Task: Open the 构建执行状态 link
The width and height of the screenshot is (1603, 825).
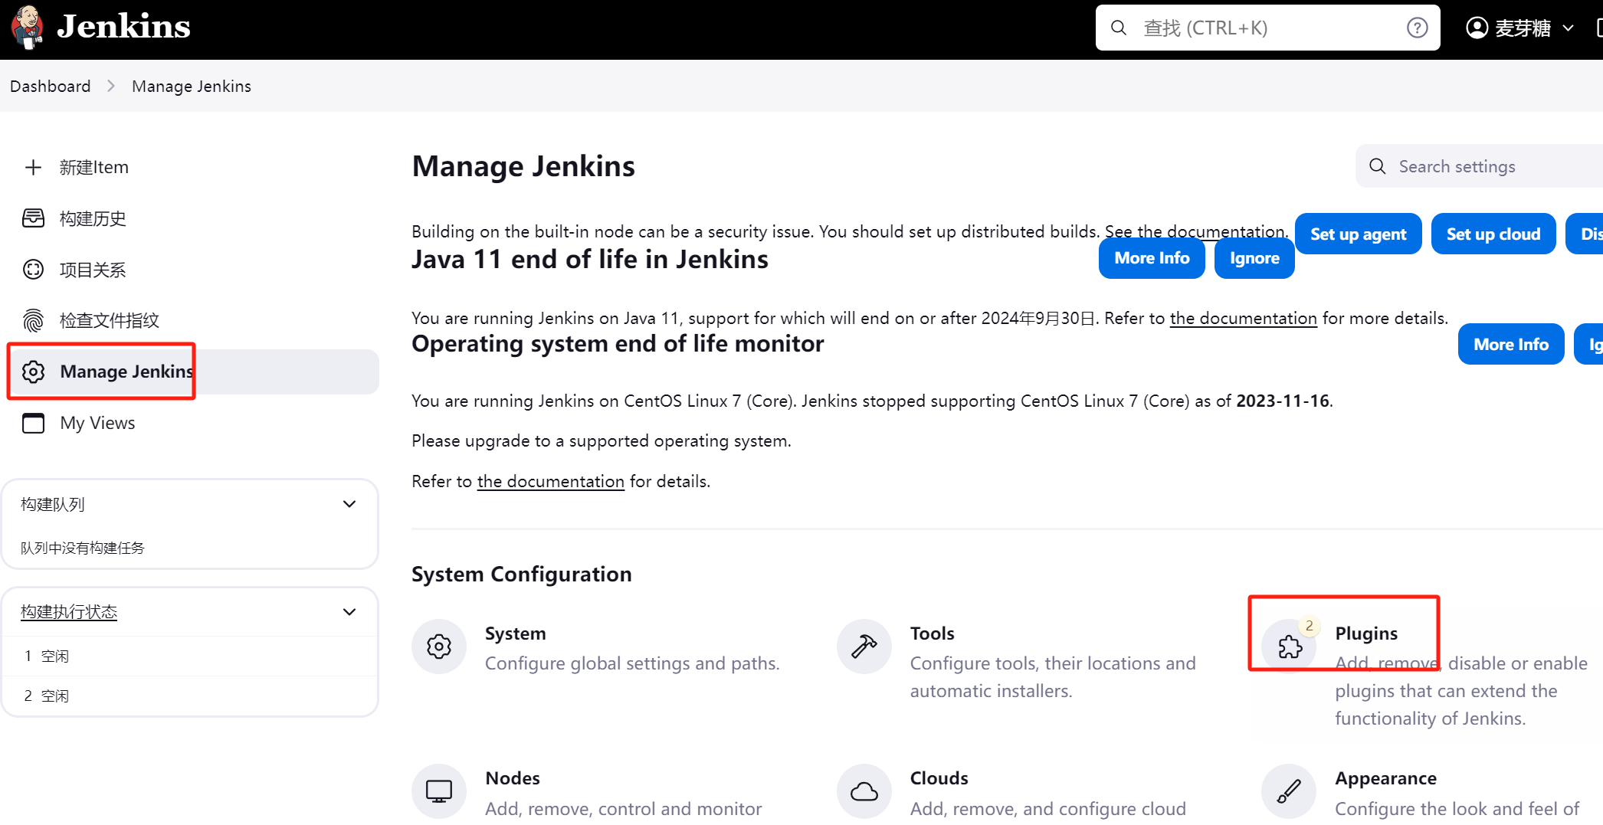Action: (x=69, y=612)
